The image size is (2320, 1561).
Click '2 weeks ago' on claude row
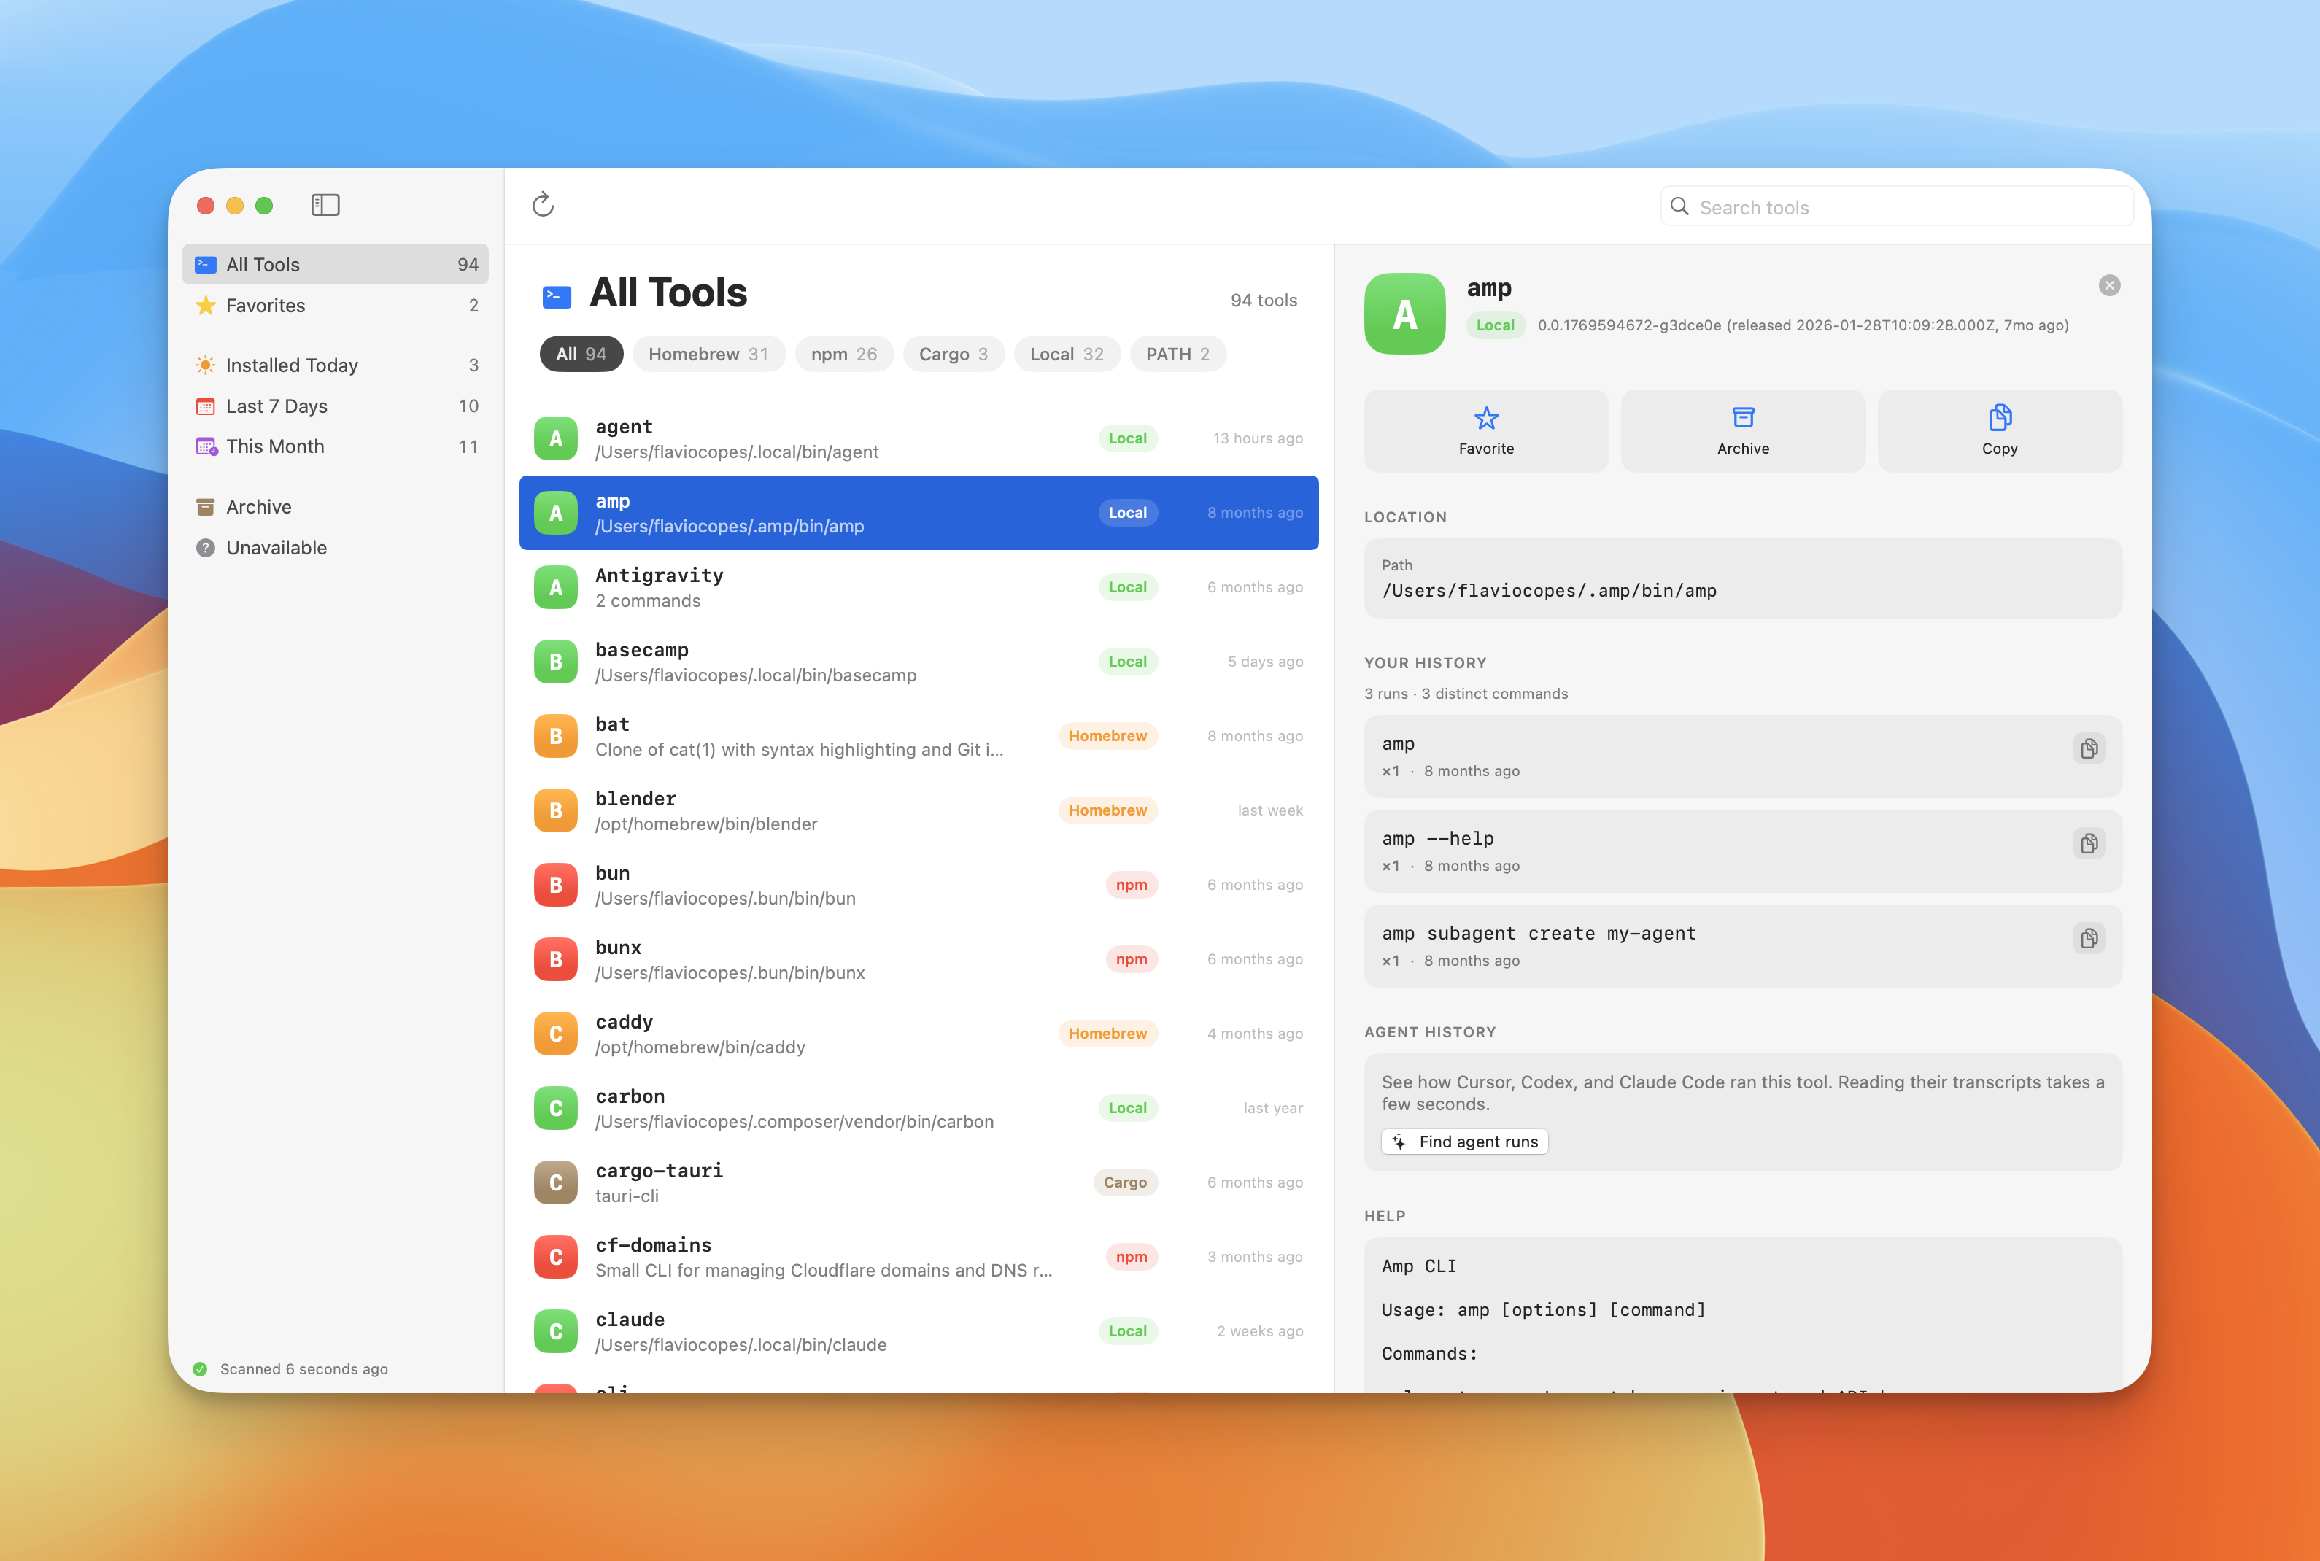1259,1331
